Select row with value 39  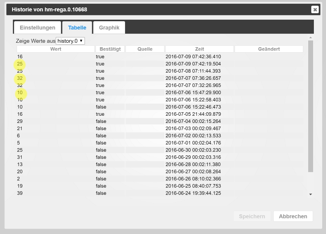pos(160,193)
